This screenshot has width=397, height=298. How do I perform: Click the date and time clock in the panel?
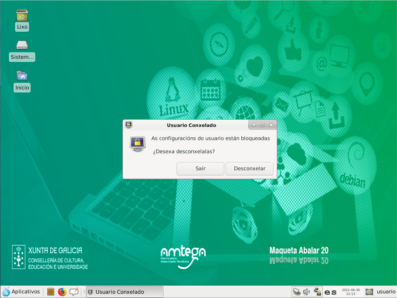351,292
